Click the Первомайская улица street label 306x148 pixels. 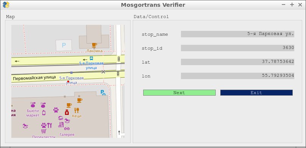pyautogui.click(x=34, y=78)
